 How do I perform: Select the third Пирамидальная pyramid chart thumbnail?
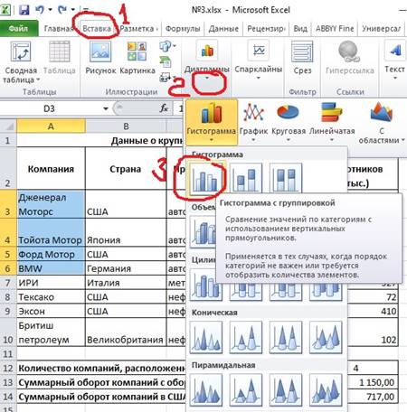pos(286,390)
